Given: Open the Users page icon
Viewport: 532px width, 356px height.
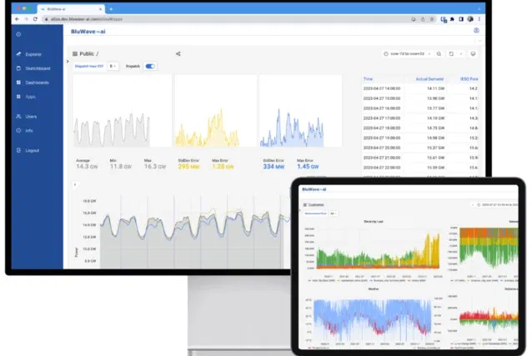Looking at the screenshot, I should coord(18,116).
